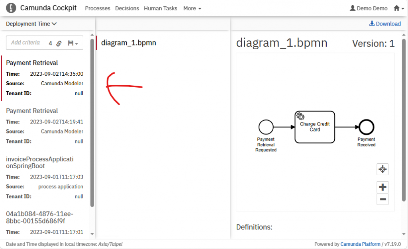408x249 pixels.
Task: Download the diagram_1.bpmn resource
Action: [x=385, y=24]
